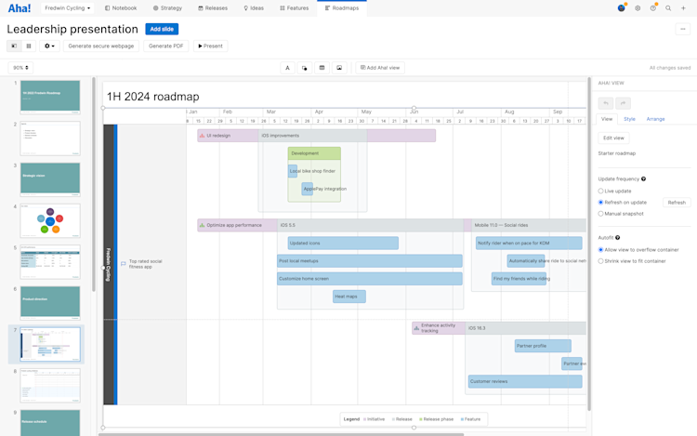
Task: Open account settings gear in top bar
Action: [638, 8]
